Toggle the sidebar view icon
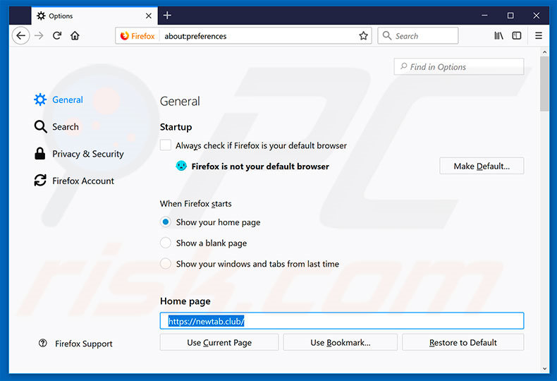Image resolution: width=557 pixels, height=381 pixels. click(517, 35)
